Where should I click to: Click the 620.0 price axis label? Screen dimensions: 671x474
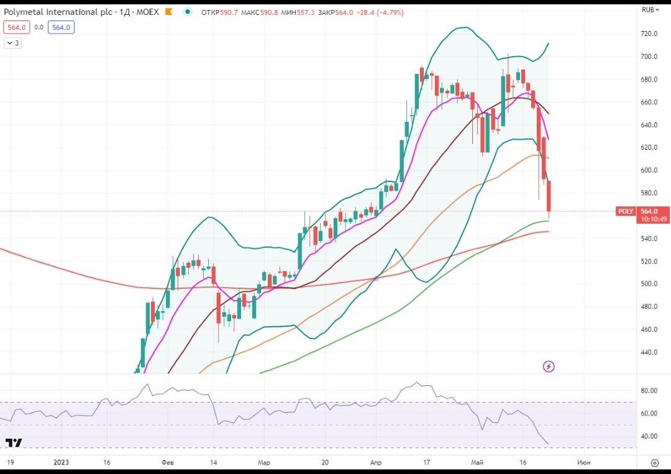pyautogui.click(x=649, y=147)
